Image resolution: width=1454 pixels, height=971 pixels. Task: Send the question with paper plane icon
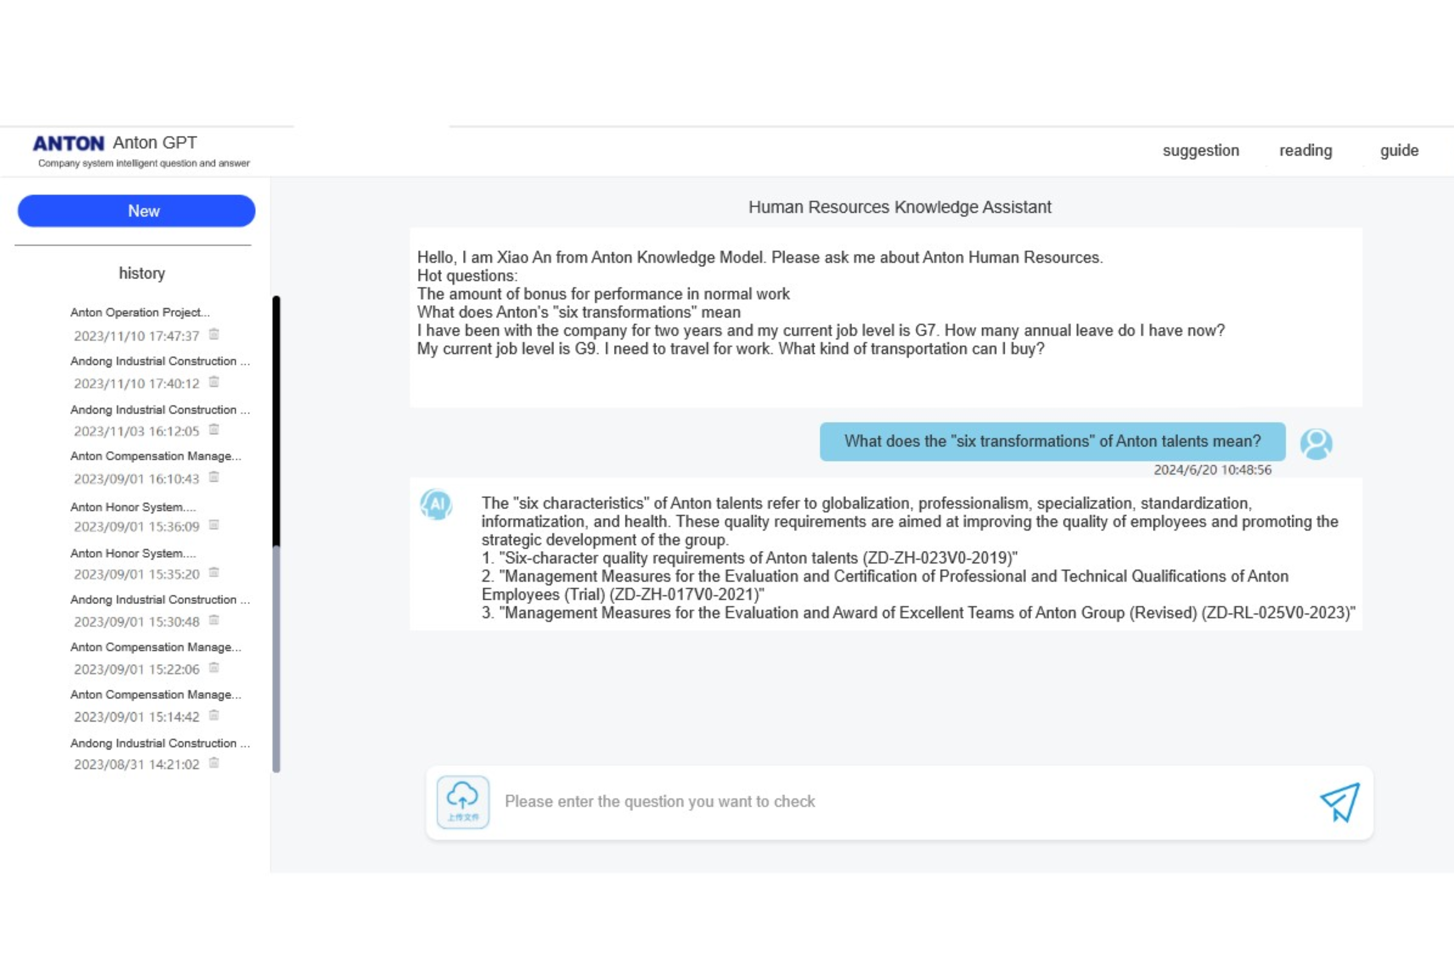[x=1340, y=802]
